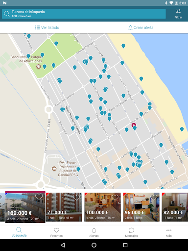Tap the search magnifier icon

[7, 14]
